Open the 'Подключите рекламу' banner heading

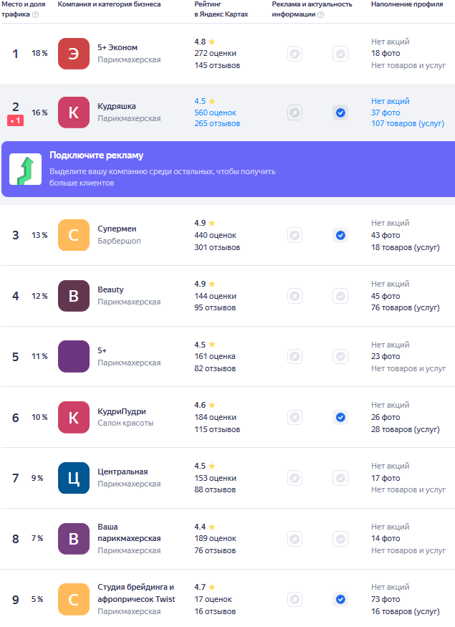point(96,155)
